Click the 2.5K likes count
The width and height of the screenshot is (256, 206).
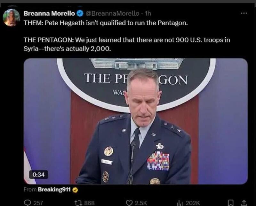[141, 203]
